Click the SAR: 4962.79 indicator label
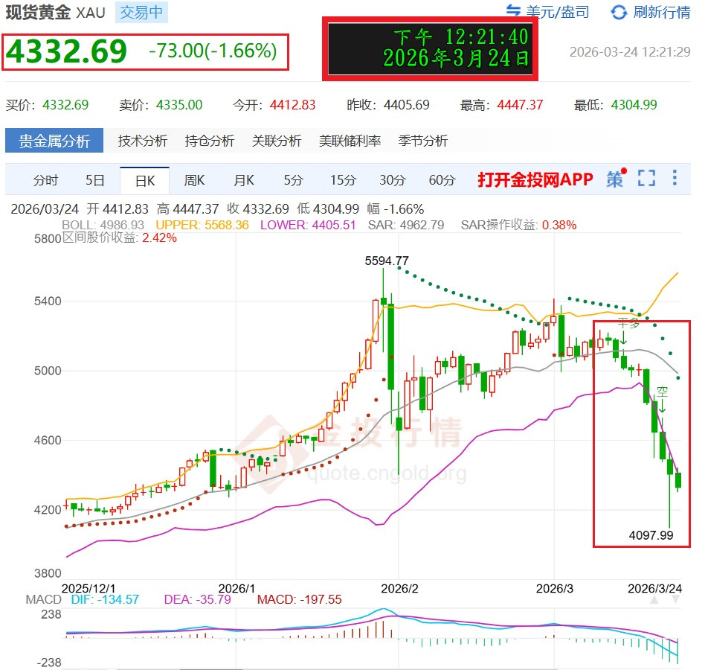This screenshot has height=670, width=705. point(406,225)
